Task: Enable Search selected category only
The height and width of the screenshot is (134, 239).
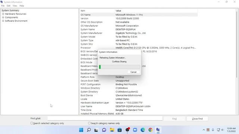Action: coord(32,123)
